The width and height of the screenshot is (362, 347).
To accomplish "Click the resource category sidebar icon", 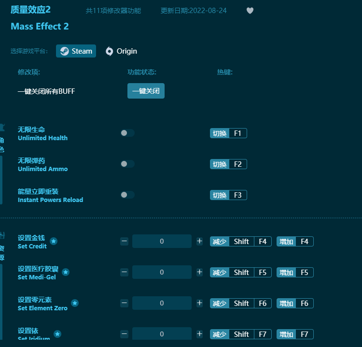I will pos(2,235).
